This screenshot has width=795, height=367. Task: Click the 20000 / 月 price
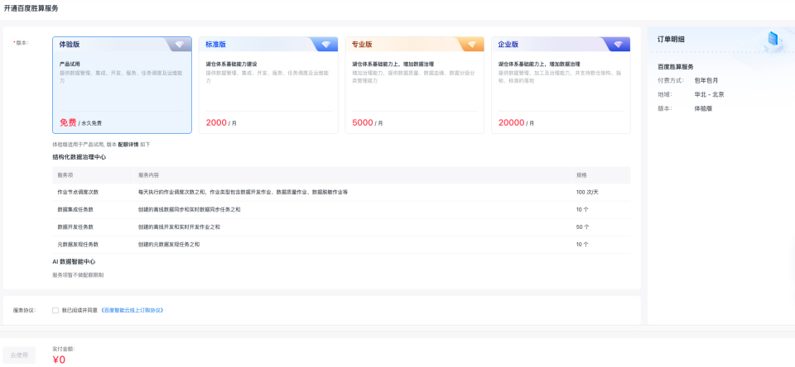pos(516,123)
